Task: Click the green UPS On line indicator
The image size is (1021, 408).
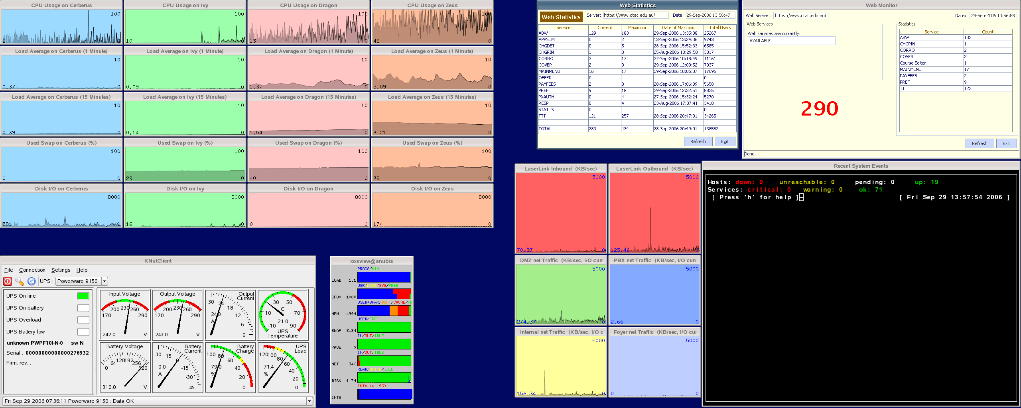Action: (83, 296)
